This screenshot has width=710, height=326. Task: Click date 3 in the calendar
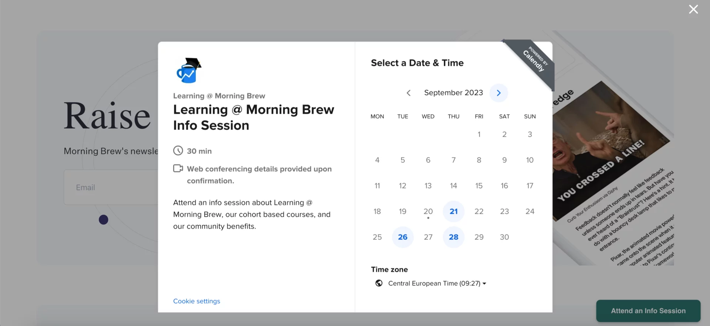click(x=530, y=134)
